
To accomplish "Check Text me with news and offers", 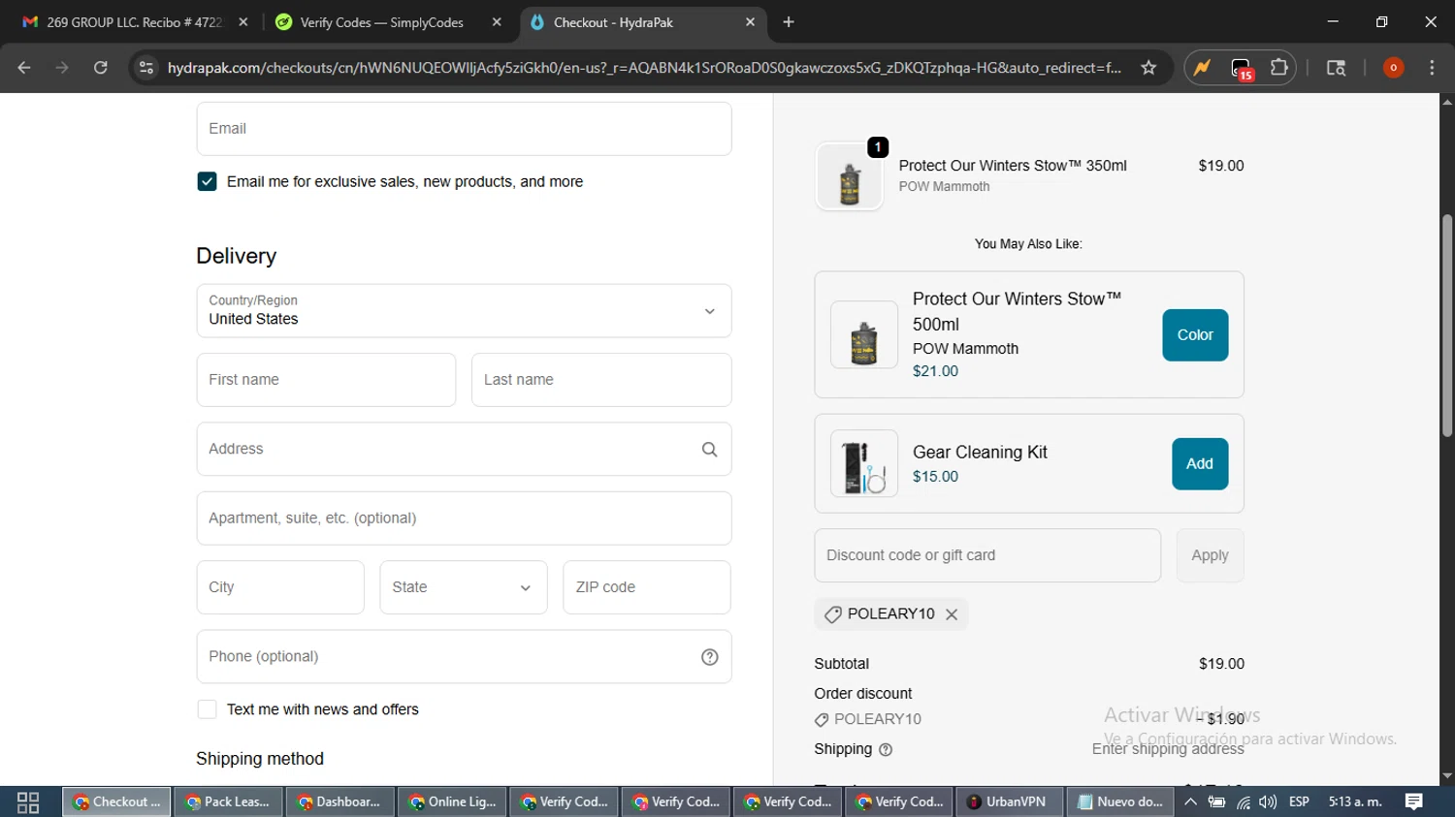I will [x=207, y=709].
